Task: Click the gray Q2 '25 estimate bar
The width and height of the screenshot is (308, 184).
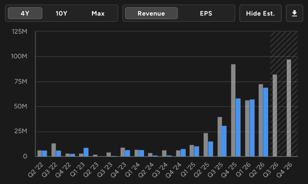Action: tap(206, 145)
